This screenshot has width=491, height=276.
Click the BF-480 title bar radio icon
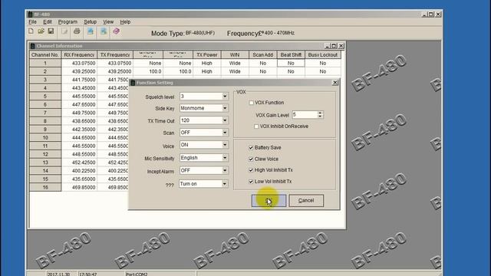30,15
